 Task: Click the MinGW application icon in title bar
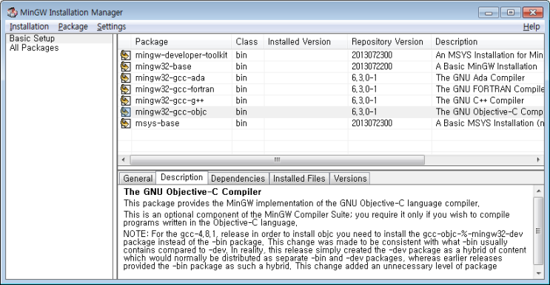[x=13, y=13]
